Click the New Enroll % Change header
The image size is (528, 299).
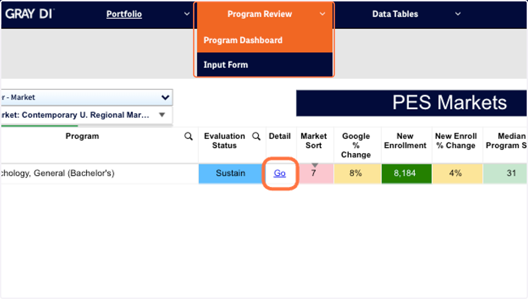[x=456, y=141]
